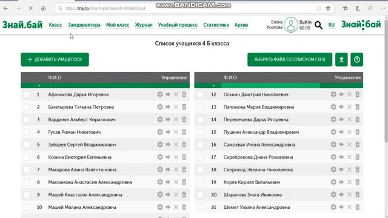Check the box for Шаранова Злата Ивановна
Screen dimensions: 388x218
(x=200, y=195)
